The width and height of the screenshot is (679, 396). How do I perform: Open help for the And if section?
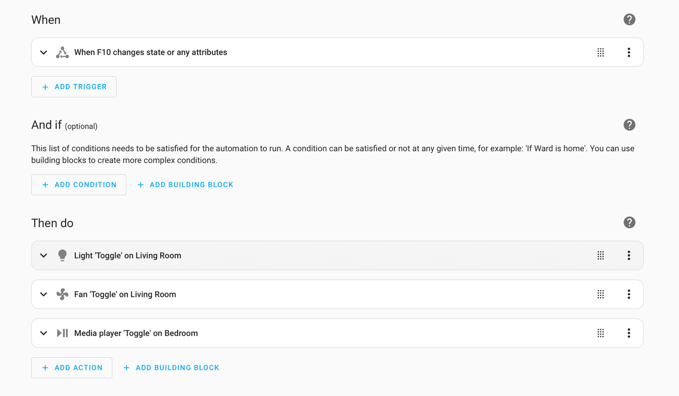(629, 125)
